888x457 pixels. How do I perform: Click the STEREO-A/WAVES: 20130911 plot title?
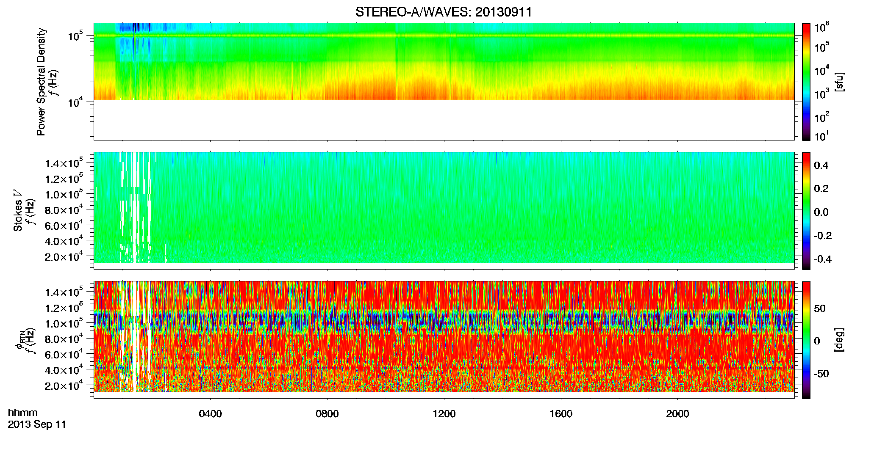[444, 12]
